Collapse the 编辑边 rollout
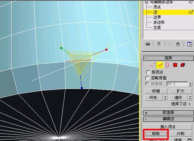This screenshot has height=141, width=194. [168, 119]
